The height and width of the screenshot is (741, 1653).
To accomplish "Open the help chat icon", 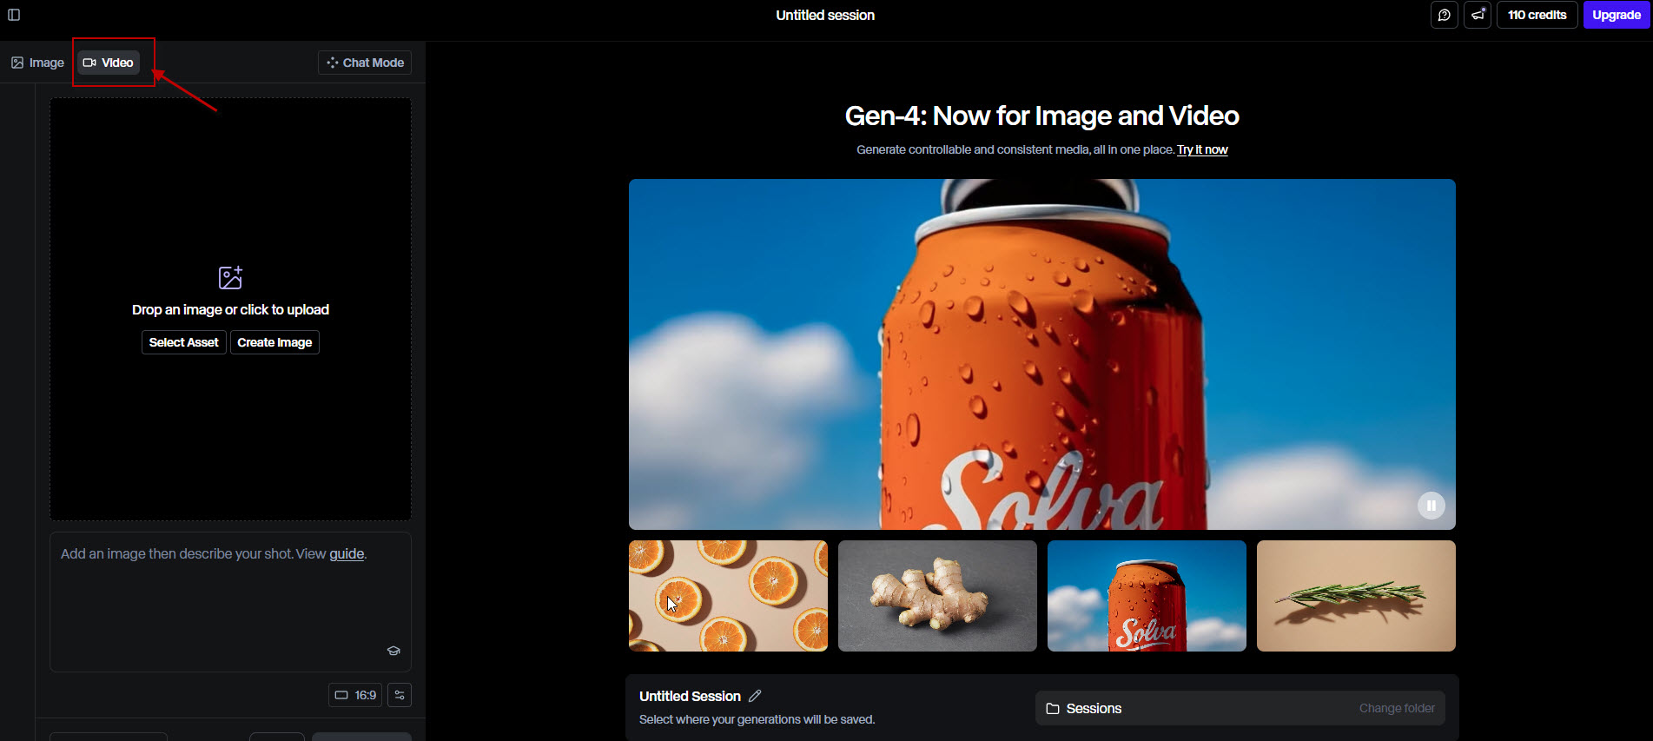I will point(1444,15).
